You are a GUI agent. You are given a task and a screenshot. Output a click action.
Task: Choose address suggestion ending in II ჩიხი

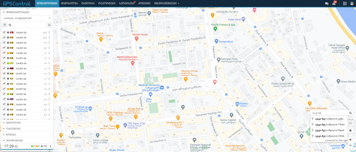coord(329,136)
